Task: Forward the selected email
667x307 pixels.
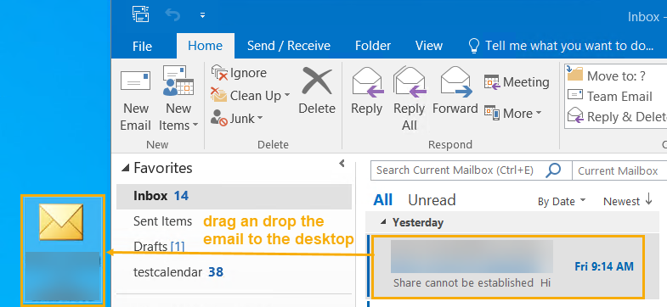Action: coord(455,92)
